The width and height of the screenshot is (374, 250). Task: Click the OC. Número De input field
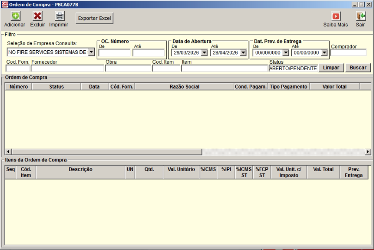point(115,53)
